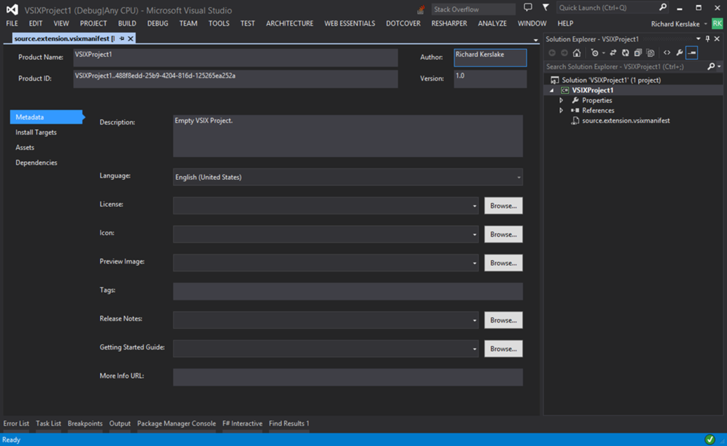Click Browse button for Icon

503,235
